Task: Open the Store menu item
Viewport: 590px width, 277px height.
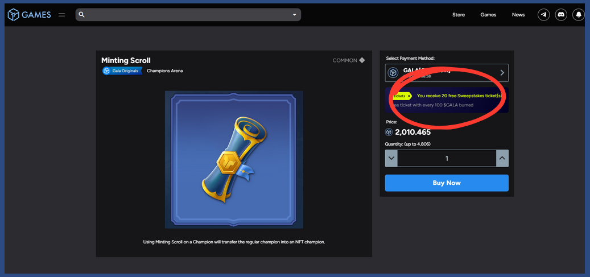Action: pyautogui.click(x=459, y=15)
